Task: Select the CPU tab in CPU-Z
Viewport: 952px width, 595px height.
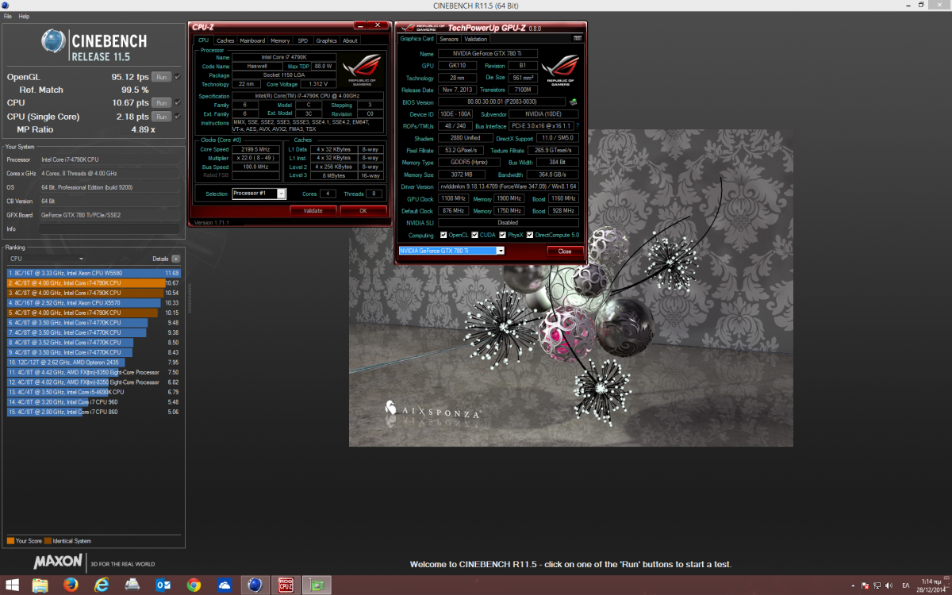Action: [x=204, y=40]
